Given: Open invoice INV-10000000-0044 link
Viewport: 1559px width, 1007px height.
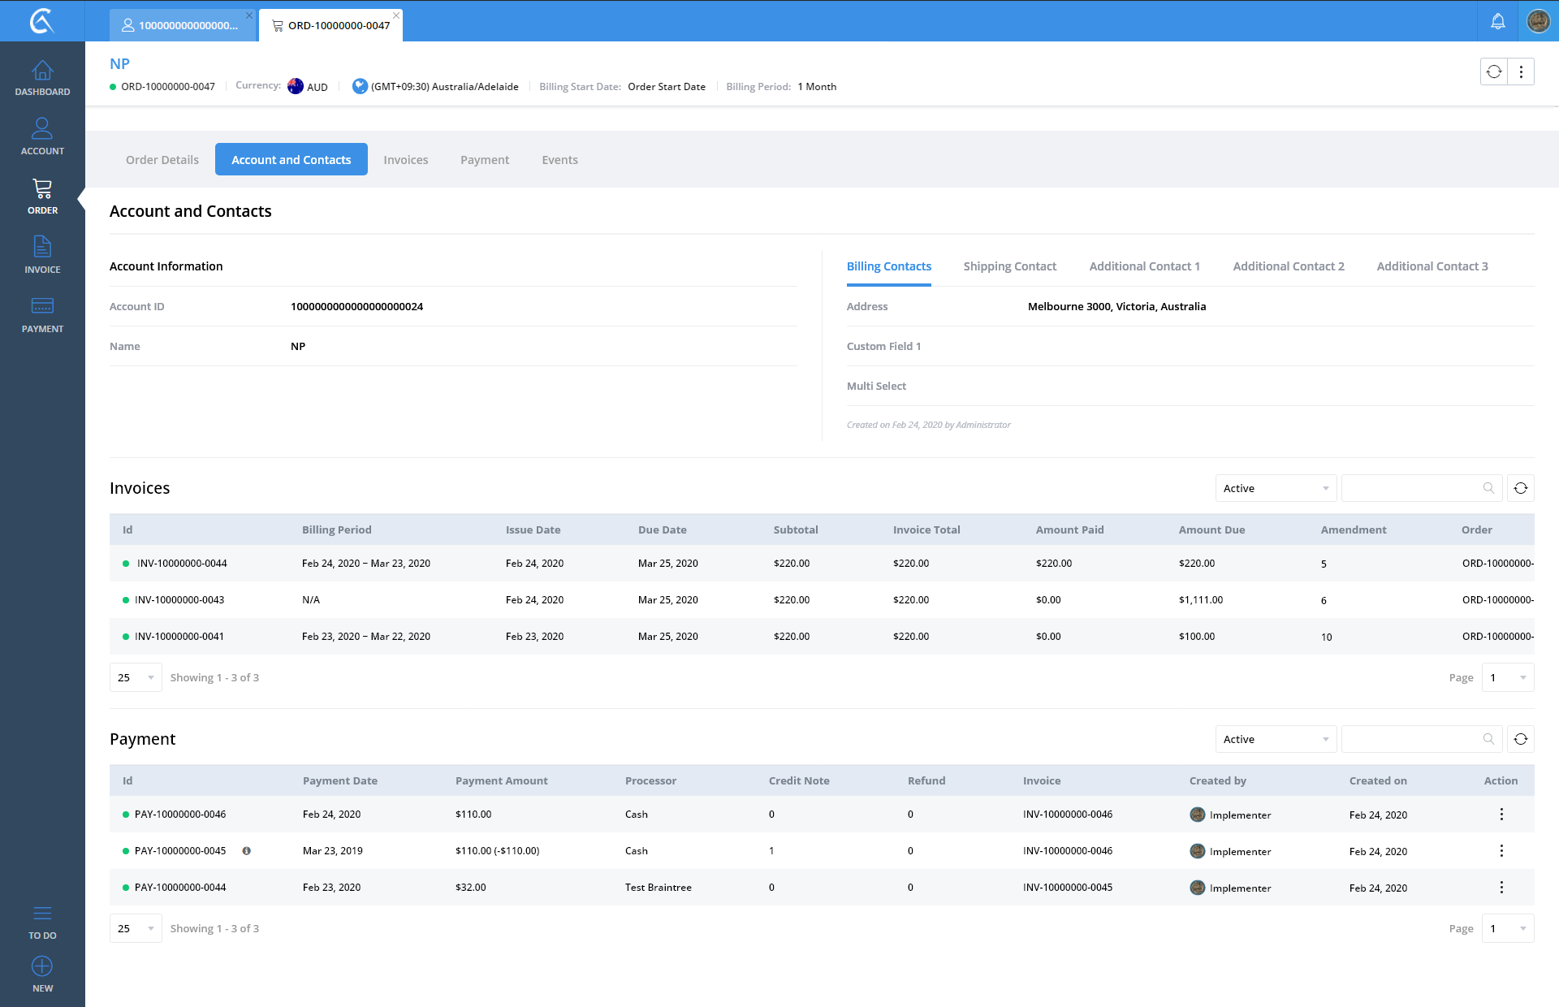Looking at the screenshot, I should (x=182, y=564).
